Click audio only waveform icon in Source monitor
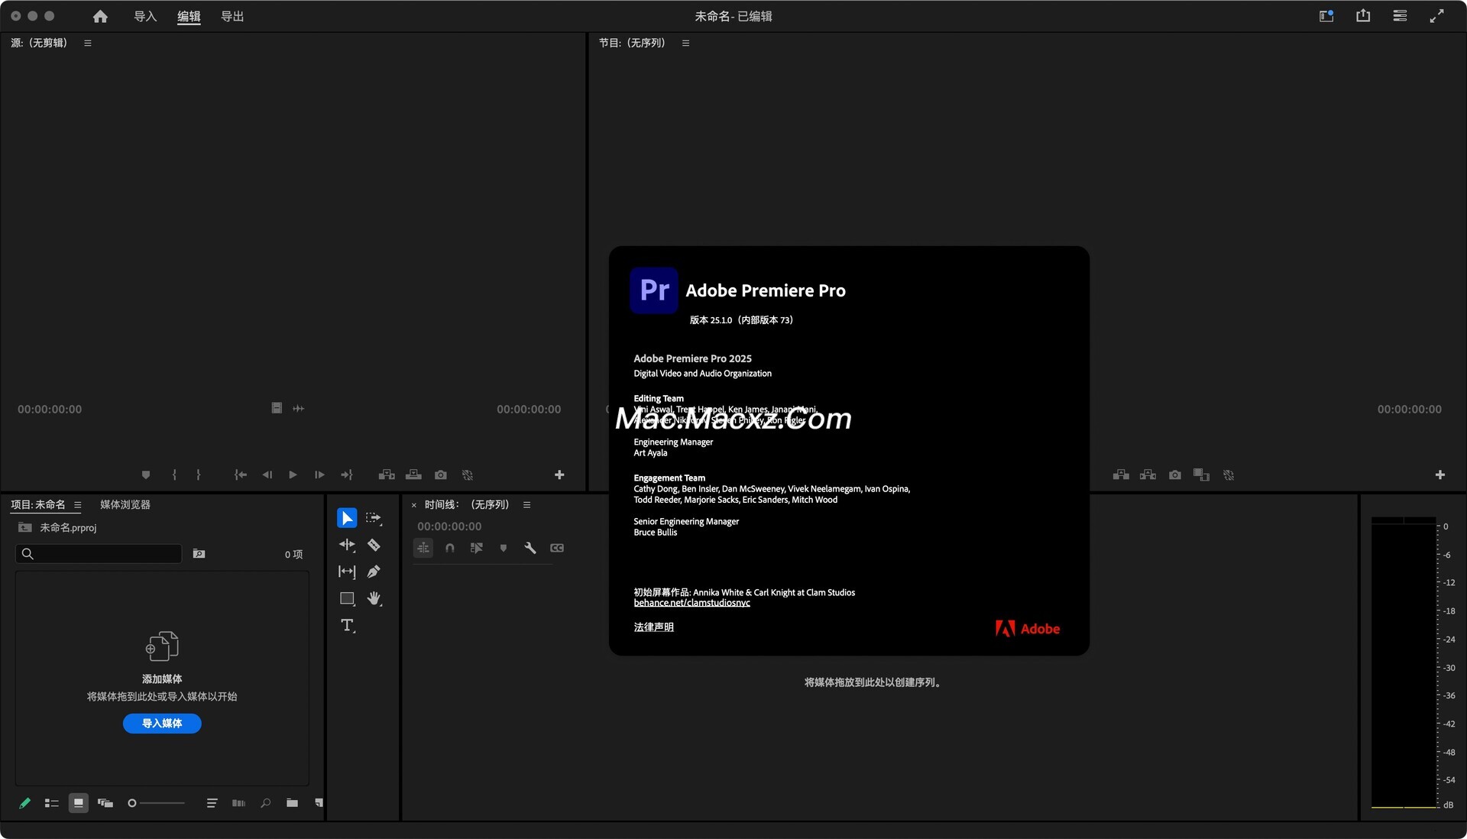The width and height of the screenshot is (1467, 839). coord(299,409)
